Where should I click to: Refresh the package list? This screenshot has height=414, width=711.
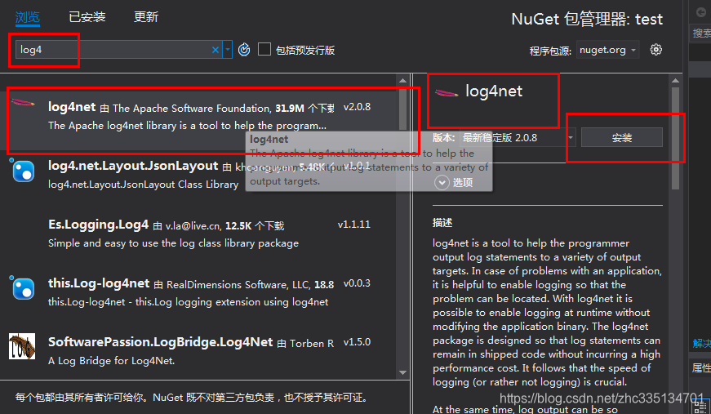tap(244, 50)
